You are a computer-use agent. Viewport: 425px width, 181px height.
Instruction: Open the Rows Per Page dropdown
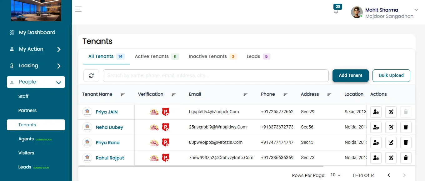tap(336, 175)
